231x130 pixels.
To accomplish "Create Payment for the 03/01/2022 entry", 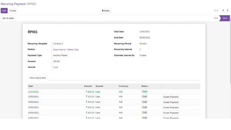I will [170, 113].
